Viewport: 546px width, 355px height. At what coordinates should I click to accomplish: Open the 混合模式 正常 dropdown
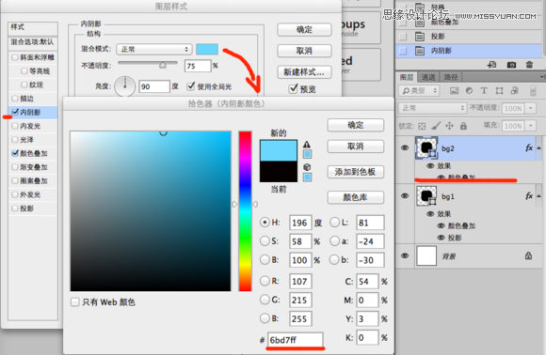[154, 50]
